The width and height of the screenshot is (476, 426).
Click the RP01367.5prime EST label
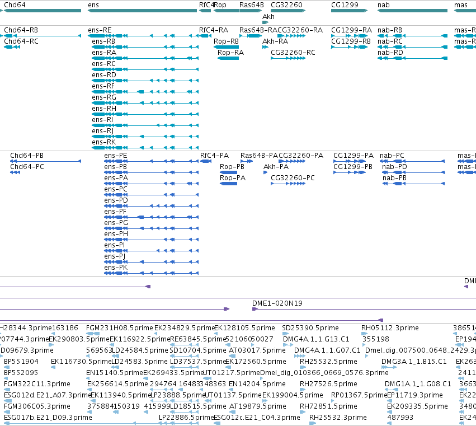tap(359, 395)
